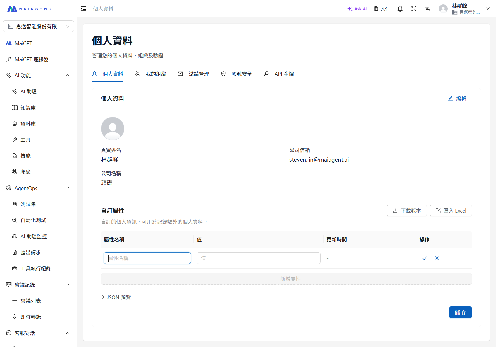Open the notifications bell
496x347 pixels.
[400, 9]
